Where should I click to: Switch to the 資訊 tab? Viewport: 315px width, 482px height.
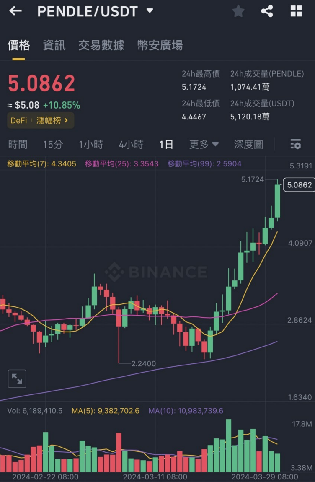[54, 45]
